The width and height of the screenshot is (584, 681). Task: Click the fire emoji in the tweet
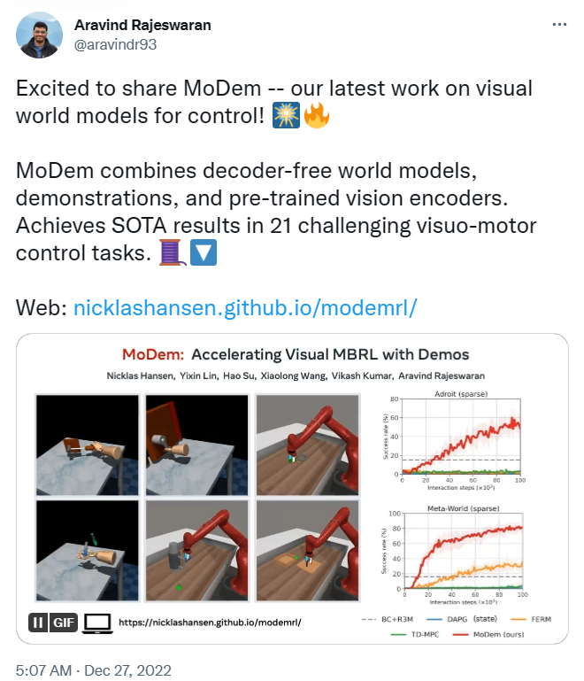315,115
